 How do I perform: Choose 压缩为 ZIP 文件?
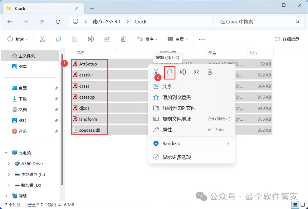pos(192,108)
